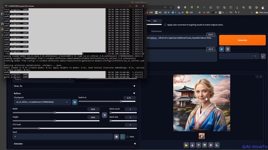Open the Extensions tab
Image resolution: width=268 pixels, height=150 pixels.
(x=157, y=31)
